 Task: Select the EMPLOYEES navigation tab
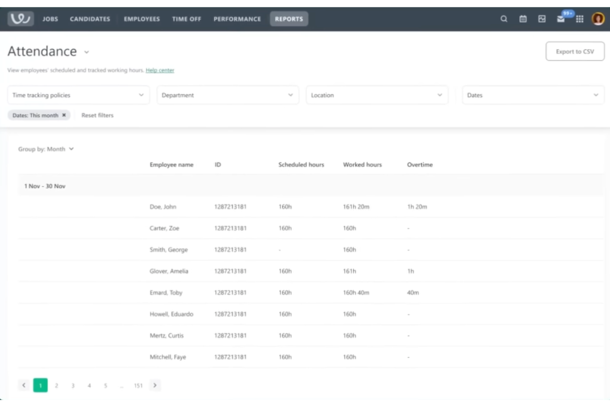point(142,19)
